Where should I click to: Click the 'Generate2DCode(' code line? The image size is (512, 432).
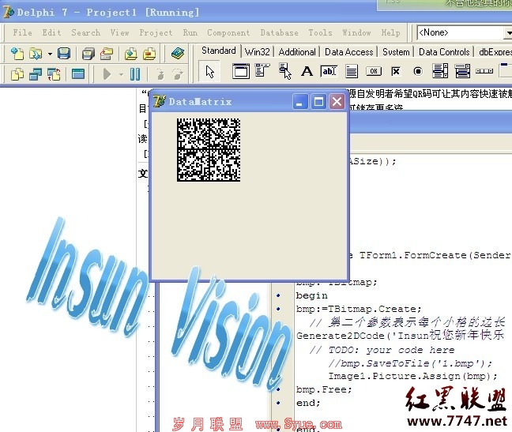(401, 335)
